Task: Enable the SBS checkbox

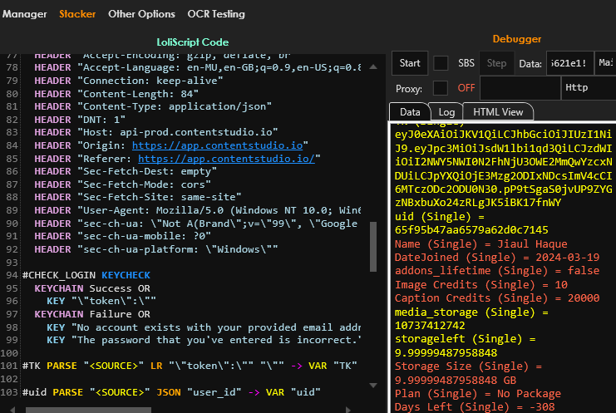Action: pyautogui.click(x=441, y=63)
